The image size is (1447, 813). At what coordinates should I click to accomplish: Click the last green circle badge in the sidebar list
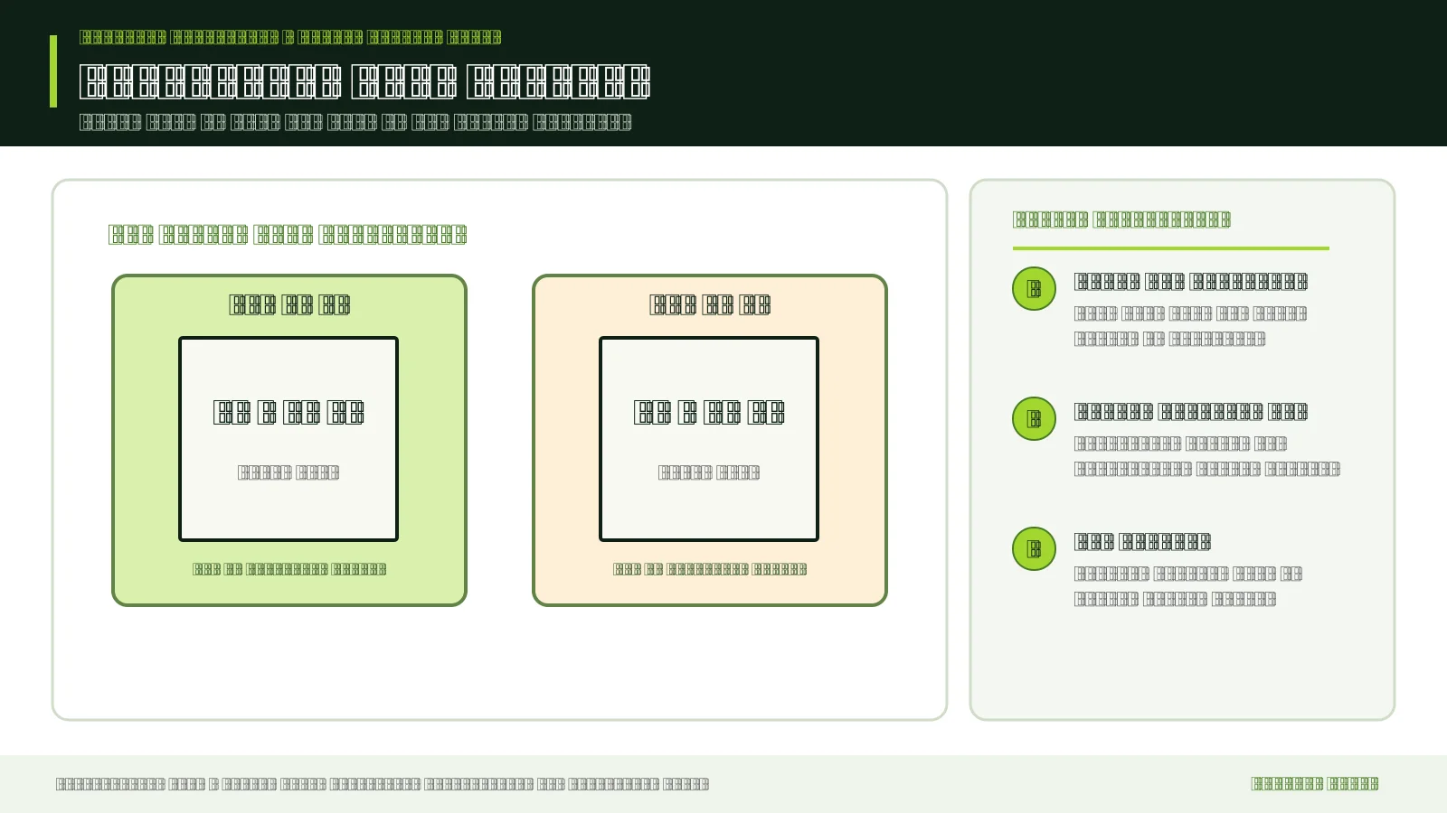pyautogui.click(x=1034, y=549)
